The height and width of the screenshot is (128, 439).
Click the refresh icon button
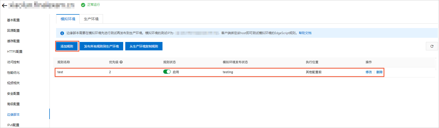(x=432, y=46)
